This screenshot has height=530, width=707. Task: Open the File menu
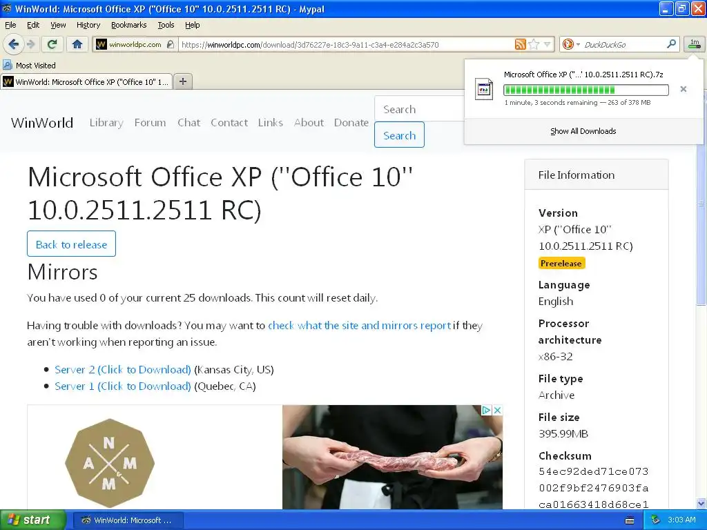[x=10, y=25]
